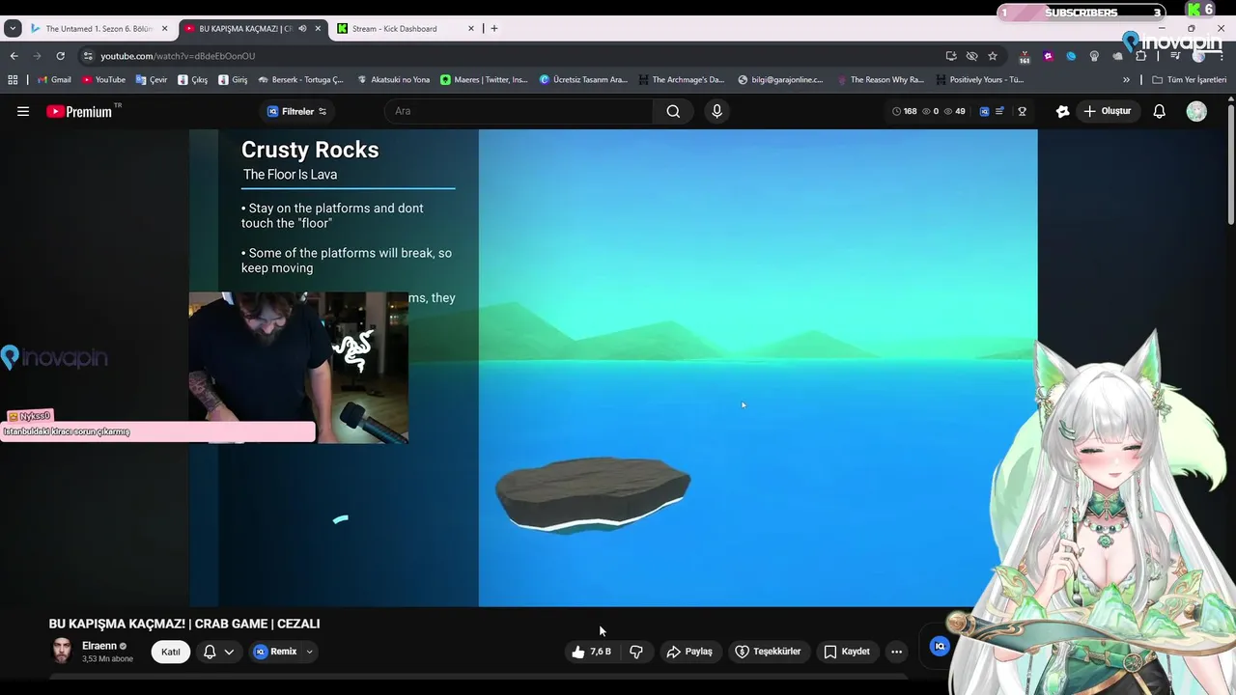This screenshot has height=695, width=1236.
Task: Reload the page with the refresh button
Action: point(60,56)
